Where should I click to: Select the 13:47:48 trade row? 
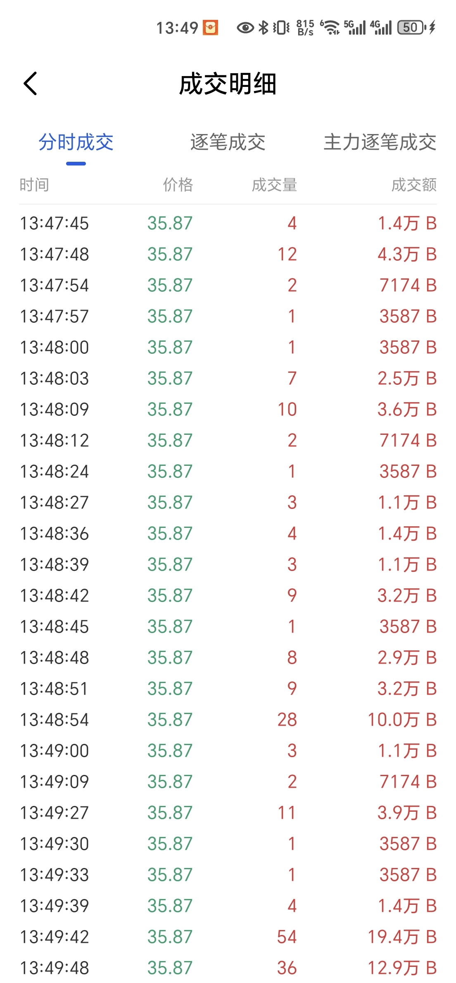228,254
